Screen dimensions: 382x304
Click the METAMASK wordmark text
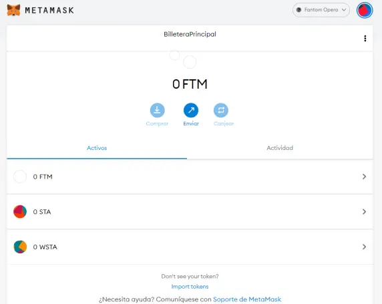coord(49,10)
